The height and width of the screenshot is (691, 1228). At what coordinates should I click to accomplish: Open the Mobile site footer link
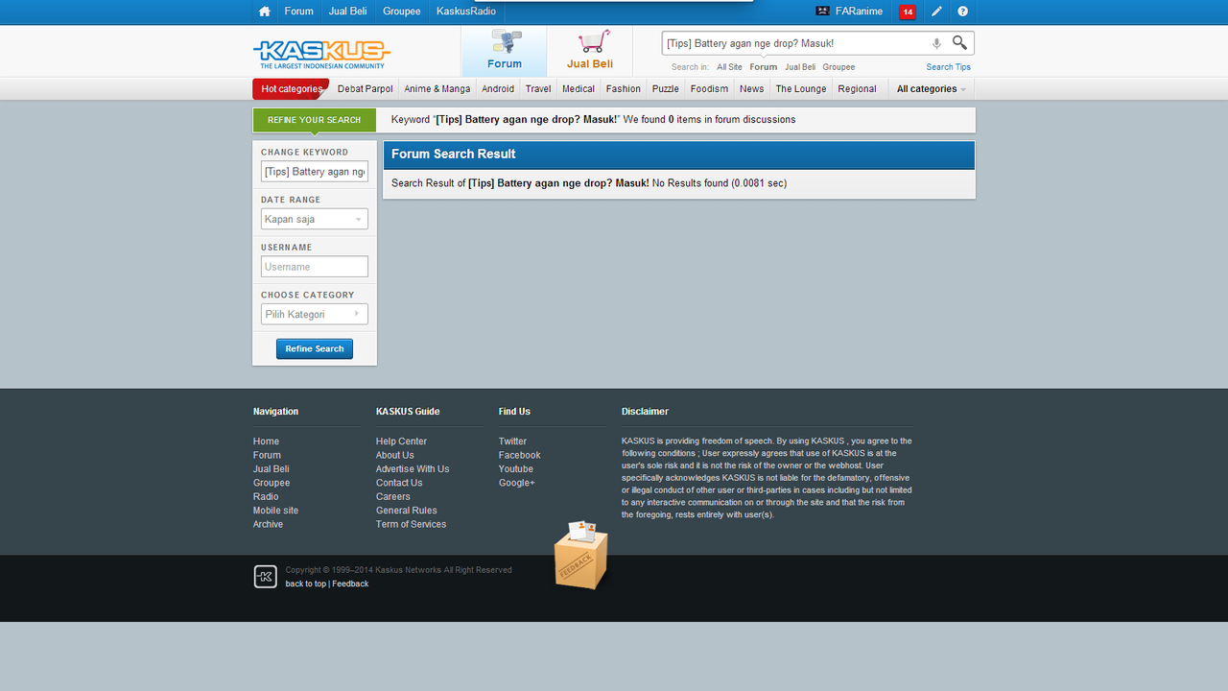pos(276,511)
